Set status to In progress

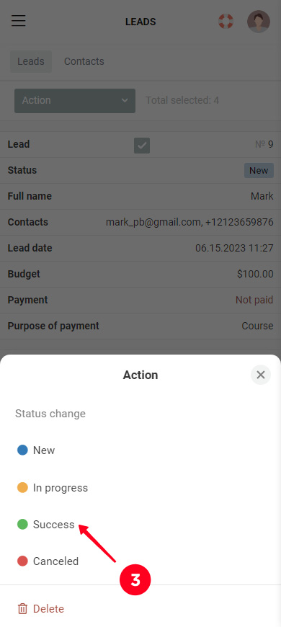click(61, 488)
